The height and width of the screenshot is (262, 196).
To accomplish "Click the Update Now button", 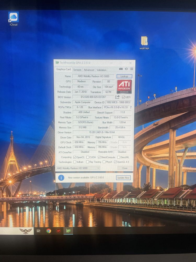I will click(x=123, y=178).
